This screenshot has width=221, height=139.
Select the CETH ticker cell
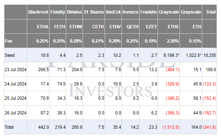[x=94, y=27]
